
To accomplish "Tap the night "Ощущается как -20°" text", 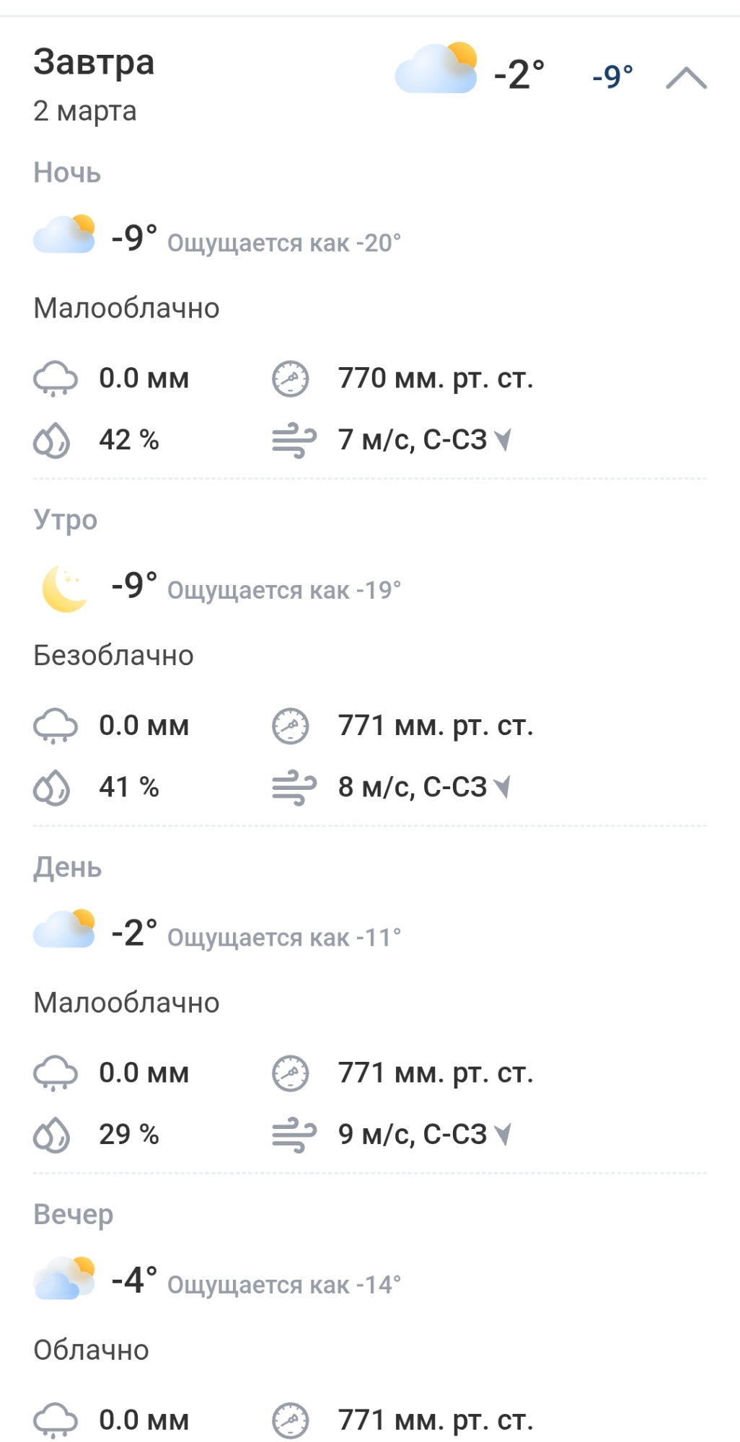I will (x=283, y=243).
